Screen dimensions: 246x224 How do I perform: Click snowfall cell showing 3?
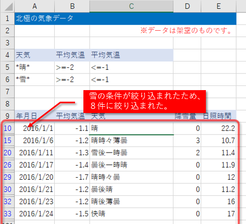pyautogui.click(x=187, y=141)
